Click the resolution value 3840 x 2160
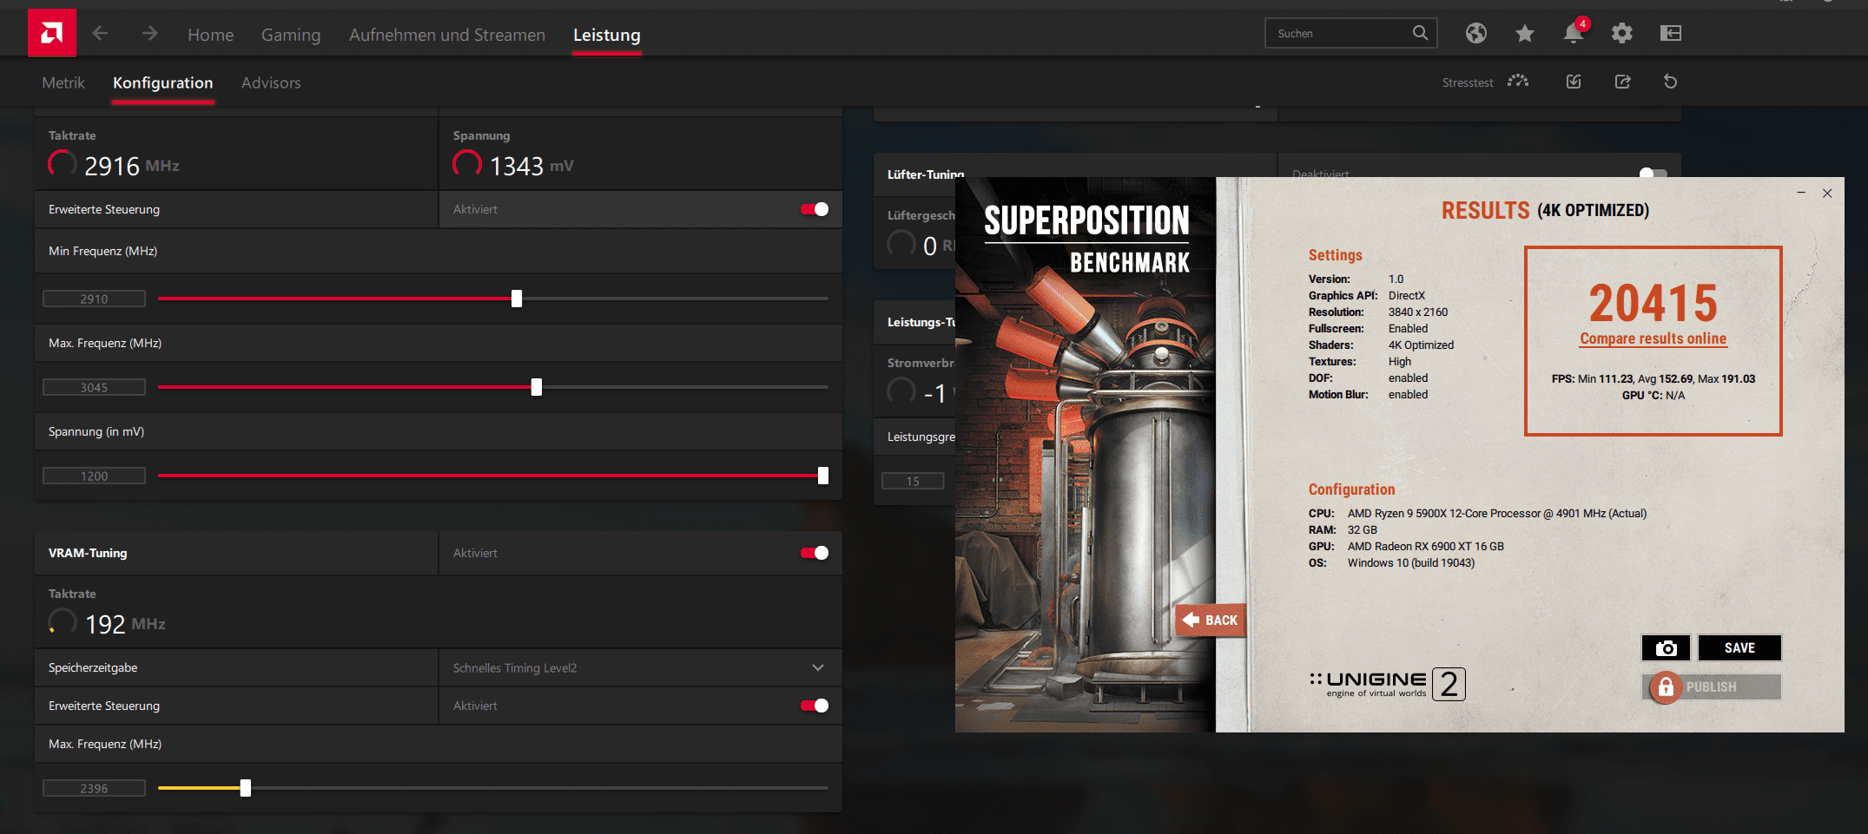This screenshot has height=834, width=1868. [1418, 312]
